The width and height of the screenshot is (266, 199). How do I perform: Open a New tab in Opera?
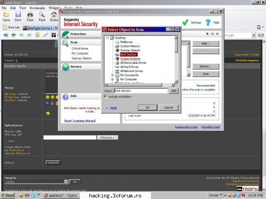12,28
